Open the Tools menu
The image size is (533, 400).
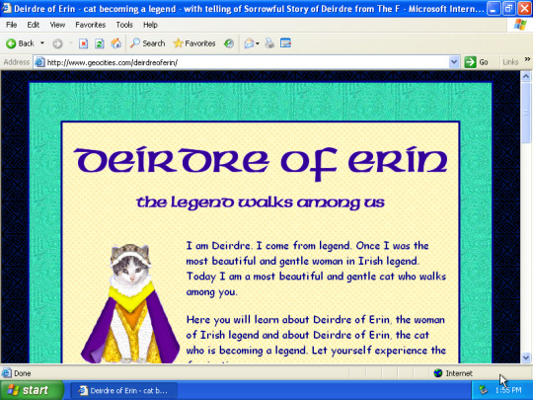click(x=124, y=25)
